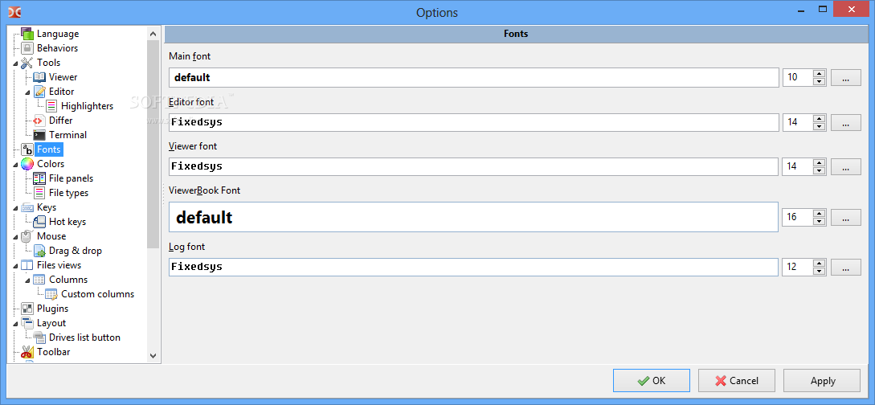Image resolution: width=875 pixels, height=405 pixels.
Task: Open the Viewer book icon
Action: click(x=39, y=77)
